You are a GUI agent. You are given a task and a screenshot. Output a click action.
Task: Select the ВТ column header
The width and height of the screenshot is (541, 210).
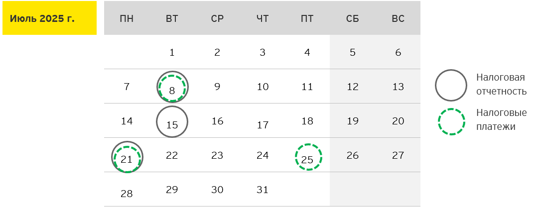[x=172, y=19]
